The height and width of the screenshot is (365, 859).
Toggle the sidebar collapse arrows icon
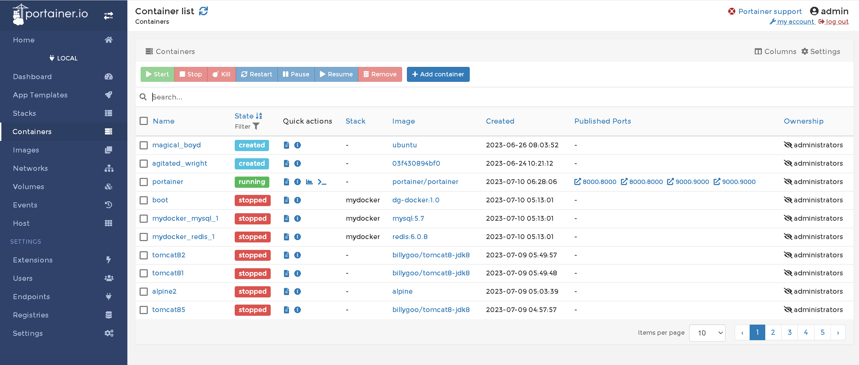point(108,16)
